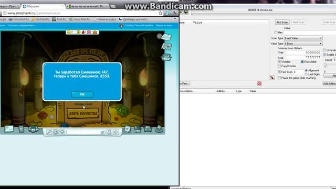Click the save floppy icon in Cheat Engine
This screenshot has width=336, height=189.
(x=186, y=12)
